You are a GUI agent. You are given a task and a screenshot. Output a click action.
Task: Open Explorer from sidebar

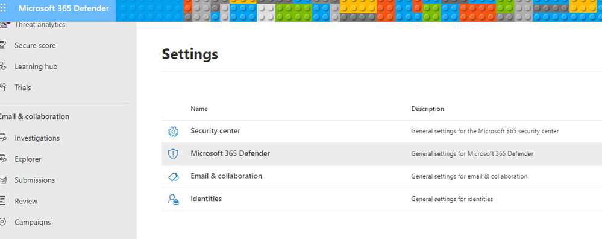(28, 159)
